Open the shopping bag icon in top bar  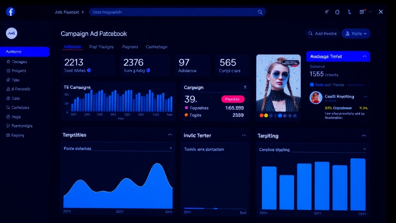337,12
